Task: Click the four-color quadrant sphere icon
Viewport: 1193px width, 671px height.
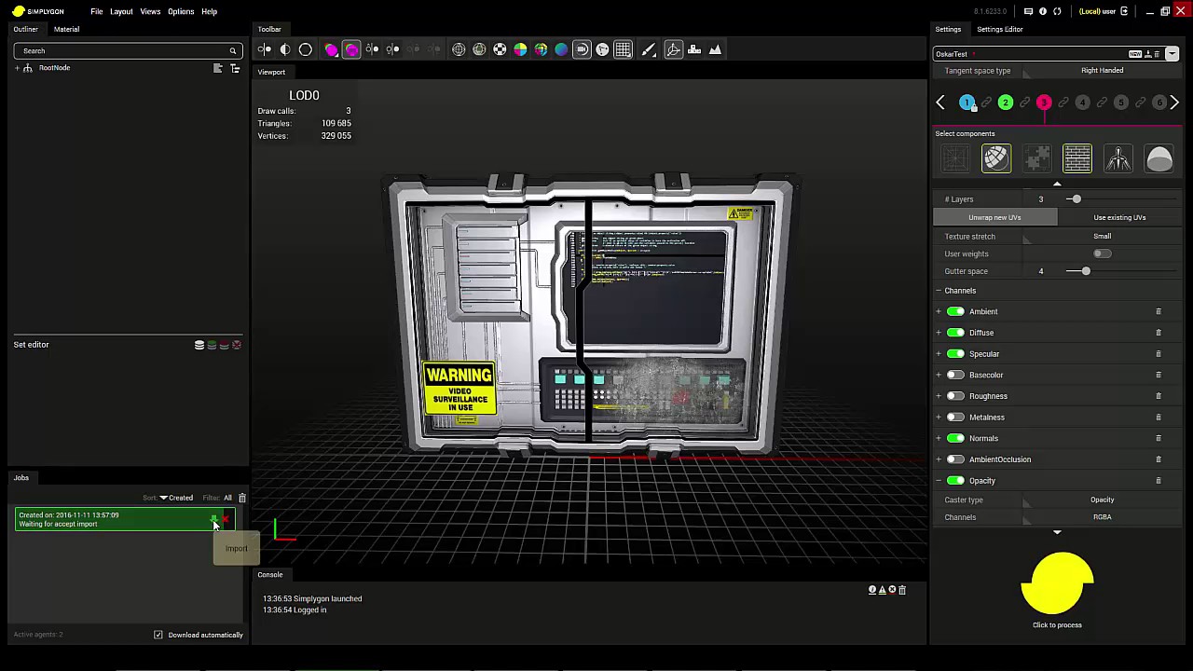Action: (x=520, y=49)
